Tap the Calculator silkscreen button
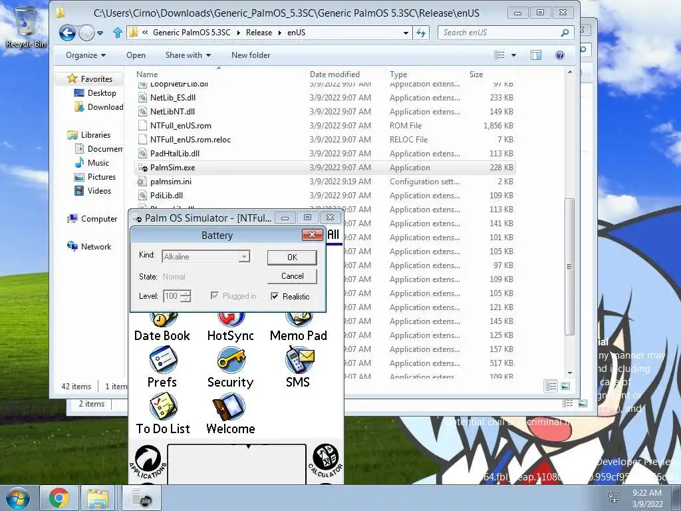This screenshot has width=681, height=511. click(325, 460)
